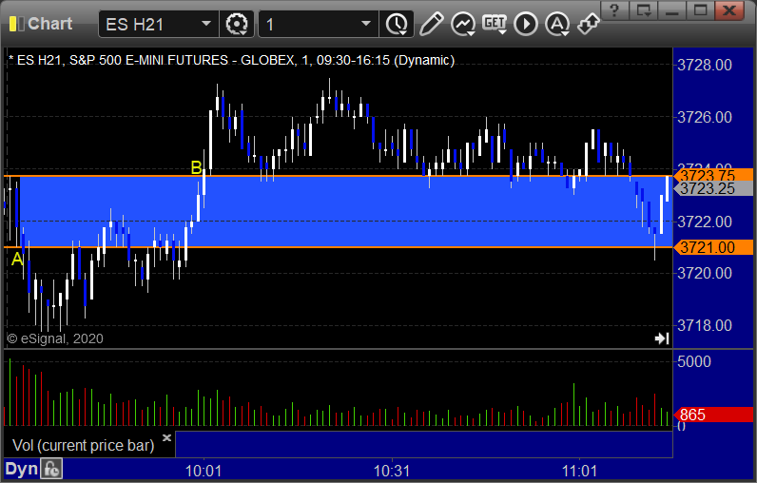Select the 3721.00 orange price marker
This screenshot has width=757, height=483.
coord(713,247)
